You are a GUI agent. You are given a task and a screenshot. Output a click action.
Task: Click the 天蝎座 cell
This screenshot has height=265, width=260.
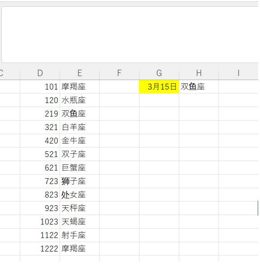click(x=80, y=222)
